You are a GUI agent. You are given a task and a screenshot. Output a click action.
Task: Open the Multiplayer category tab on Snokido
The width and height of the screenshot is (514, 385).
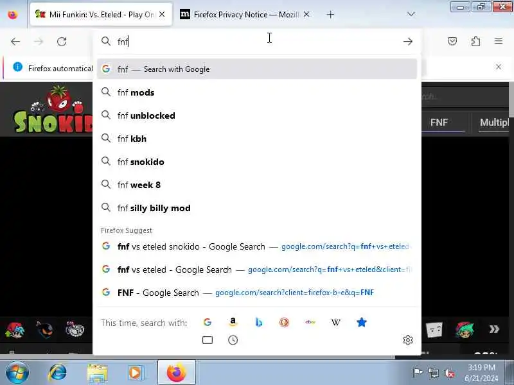point(494,123)
